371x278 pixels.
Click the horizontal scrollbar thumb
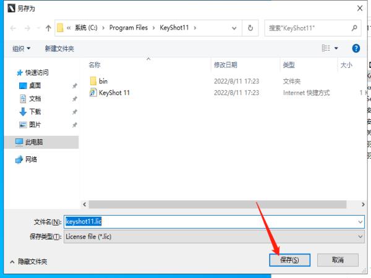[218, 204]
